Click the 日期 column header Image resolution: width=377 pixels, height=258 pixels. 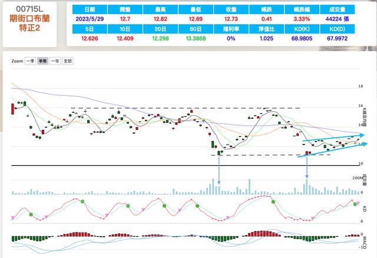pyautogui.click(x=89, y=9)
